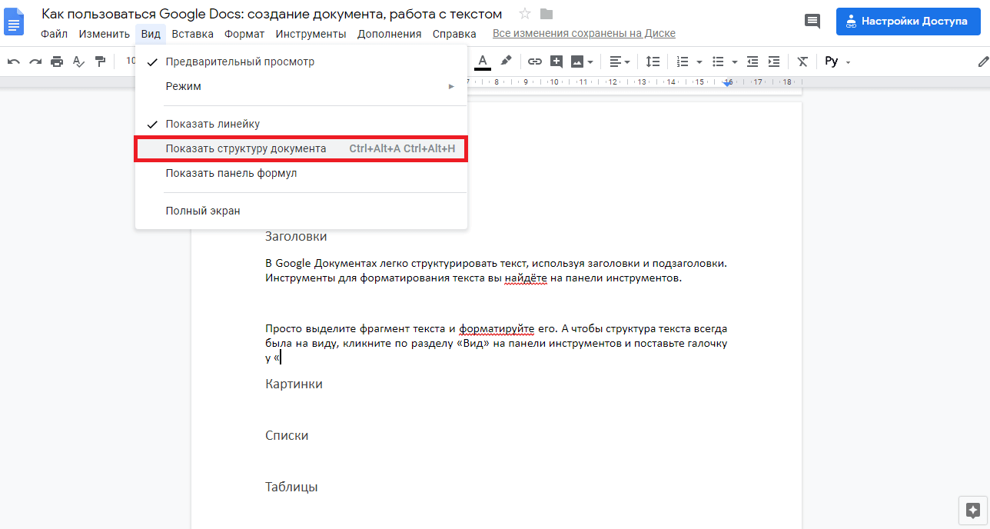Open the image insert dropdown arrow
Image resolution: width=990 pixels, height=529 pixels.
pyautogui.click(x=589, y=61)
